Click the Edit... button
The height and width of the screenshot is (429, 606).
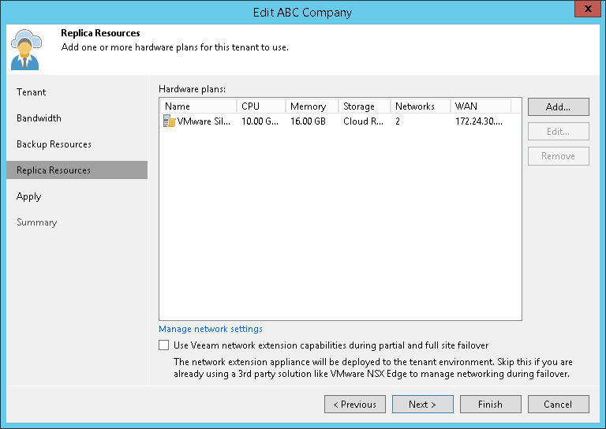click(559, 131)
